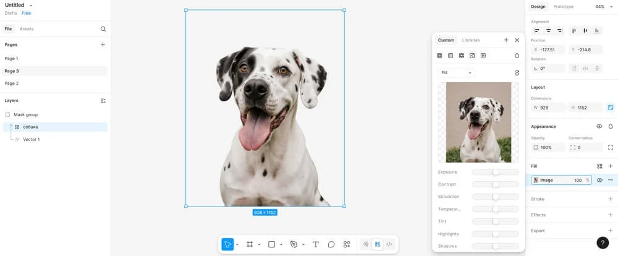Toggle Appearance visibility eye icon

point(599,126)
